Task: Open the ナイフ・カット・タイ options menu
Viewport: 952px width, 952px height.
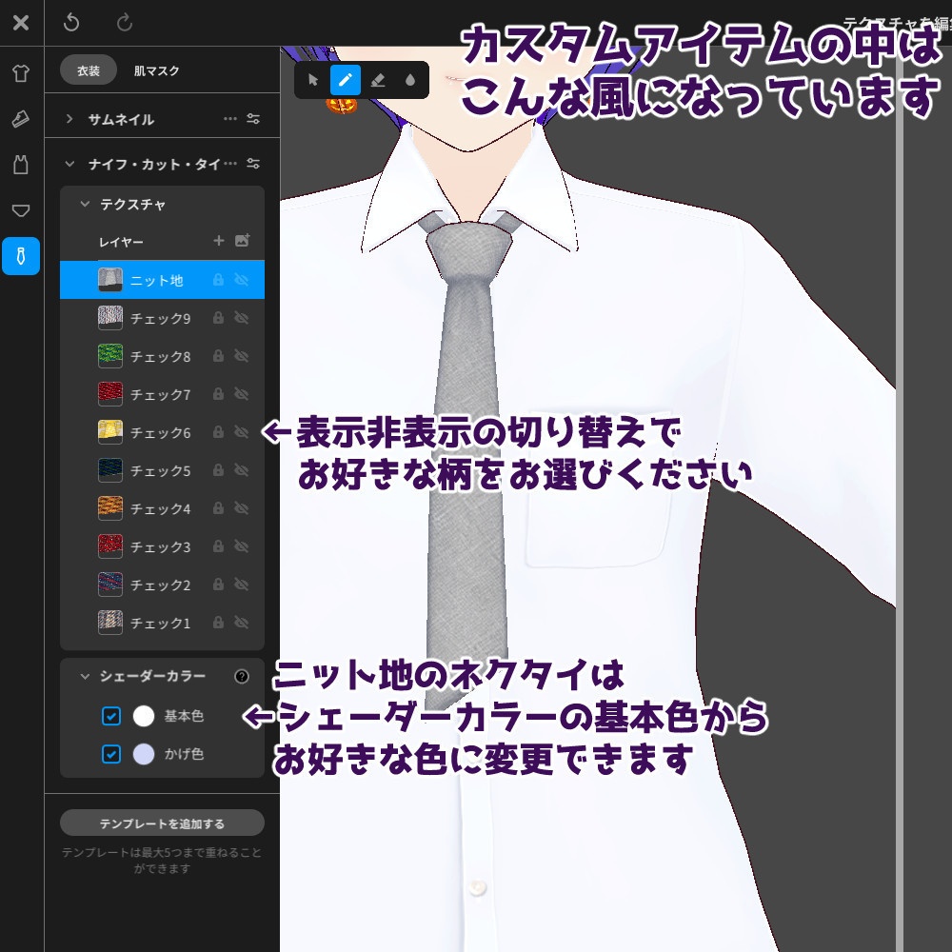Action: (x=231, y=163)
